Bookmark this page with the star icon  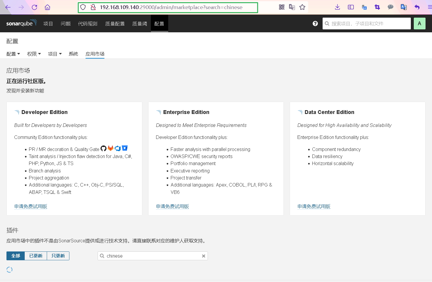coord(302,7)
